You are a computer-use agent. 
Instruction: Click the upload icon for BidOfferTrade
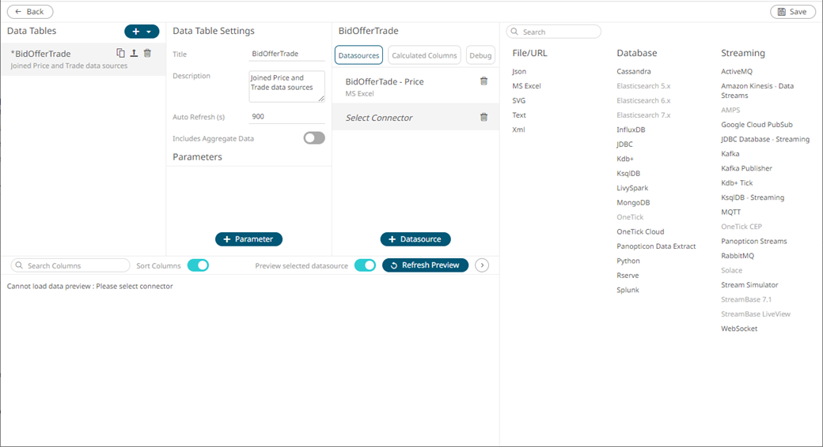point(134,53)
